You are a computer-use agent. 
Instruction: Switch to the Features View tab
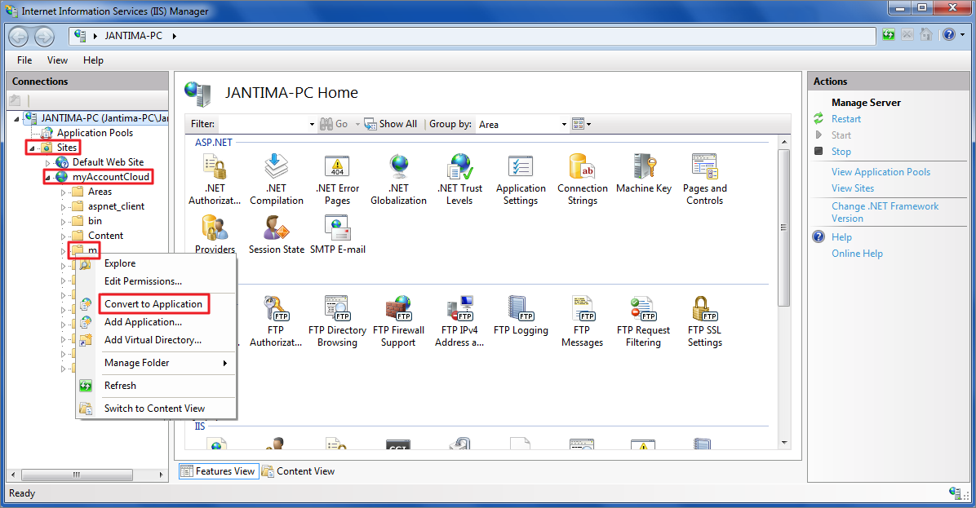(x=218, y=471)
